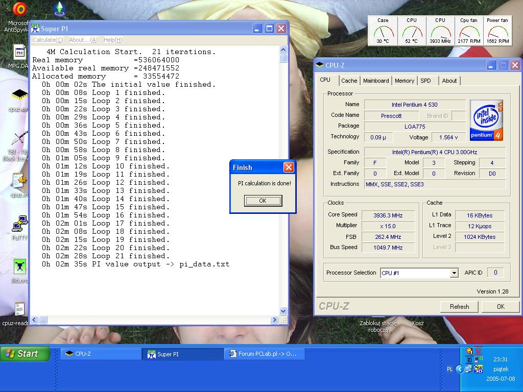Click the Instructions MMX, SSE, SSE2, SSE3 field
Image resolution: width=523 pixels, height=392 pixels.
click(435, 184)
